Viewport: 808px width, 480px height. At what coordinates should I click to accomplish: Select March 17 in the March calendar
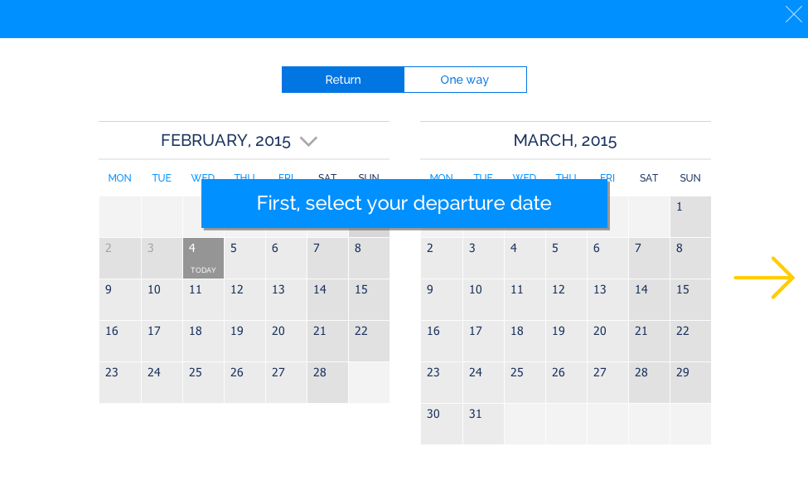(483, 341)
